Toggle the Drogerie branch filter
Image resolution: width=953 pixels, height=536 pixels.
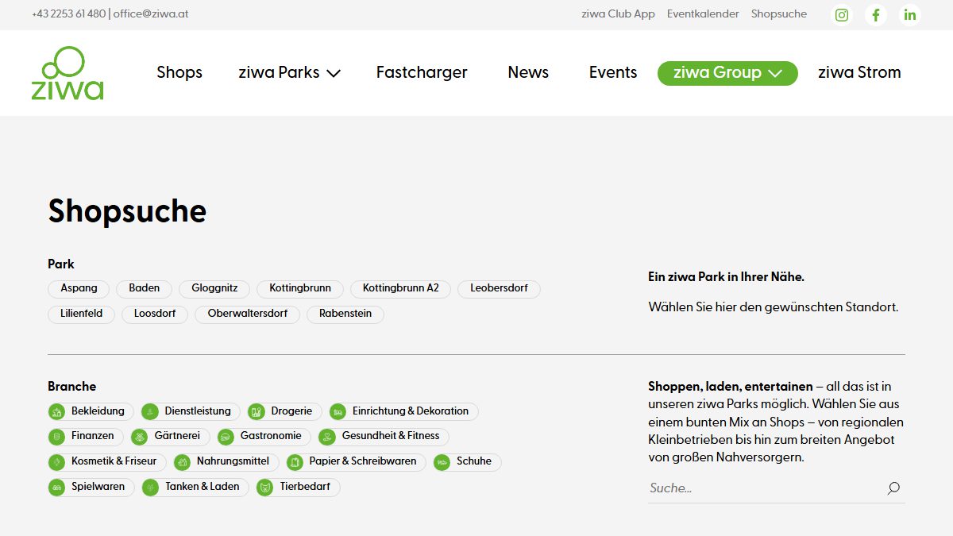click(284, 411)
